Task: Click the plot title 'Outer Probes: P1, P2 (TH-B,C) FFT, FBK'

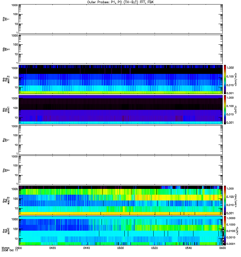Action: tap(121, 2)
